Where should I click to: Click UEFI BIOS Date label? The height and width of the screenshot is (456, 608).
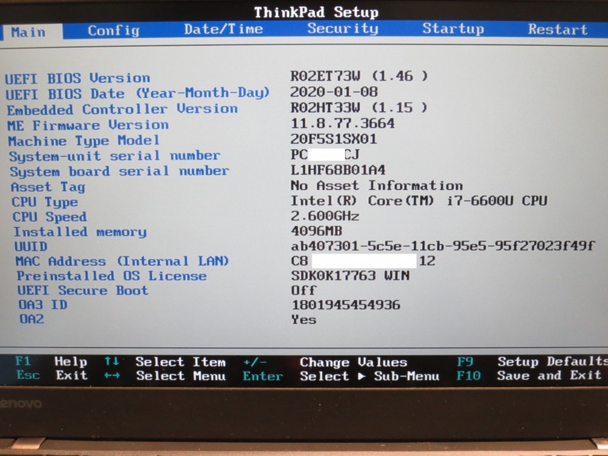point(137,93)
